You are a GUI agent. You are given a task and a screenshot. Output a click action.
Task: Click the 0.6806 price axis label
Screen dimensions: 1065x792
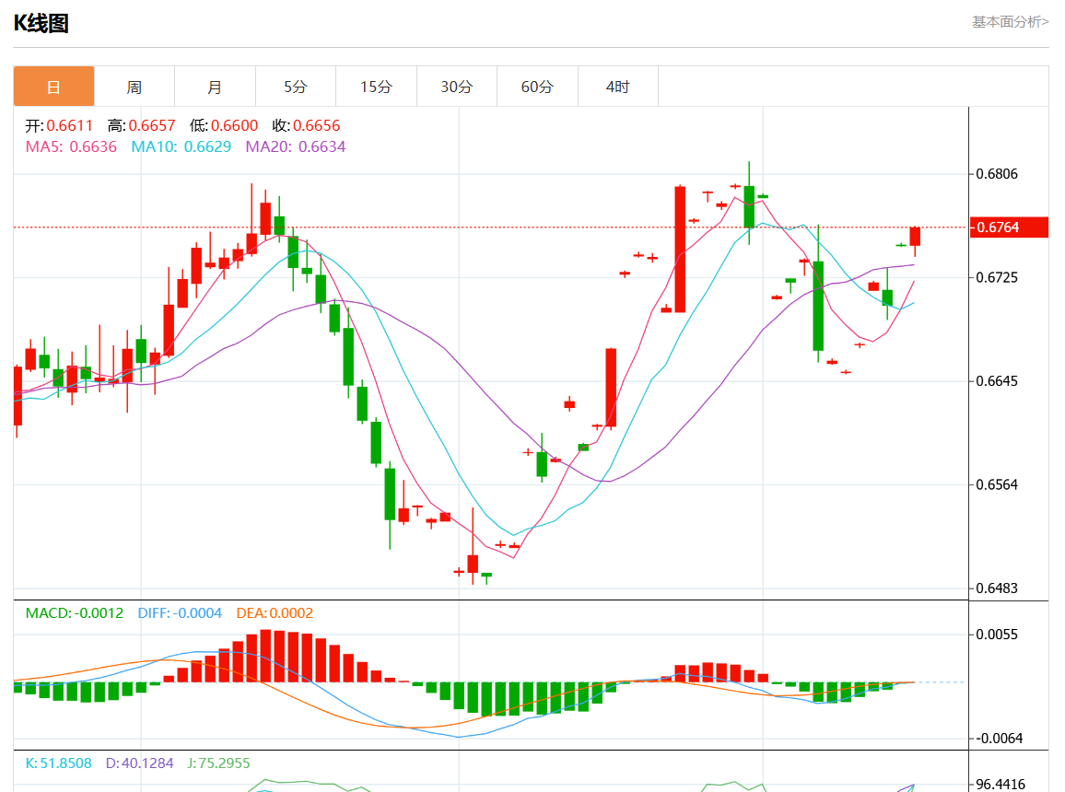[x=997, y=174]
